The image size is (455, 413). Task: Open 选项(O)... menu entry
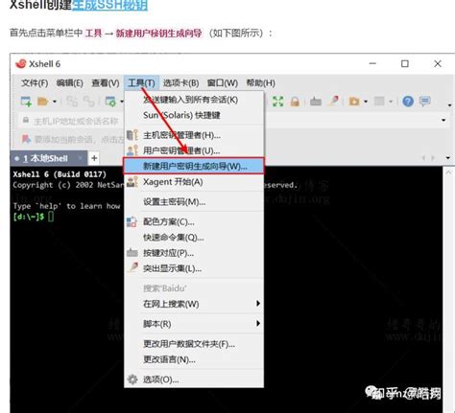coord(194,379)
